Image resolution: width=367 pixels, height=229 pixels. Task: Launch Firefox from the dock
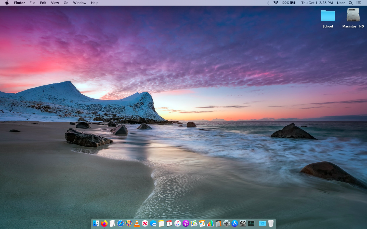[x=104, y=223]
